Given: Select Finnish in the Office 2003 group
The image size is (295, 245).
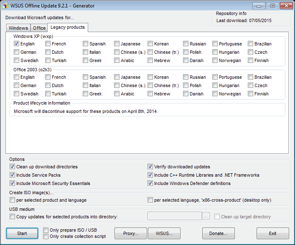Looking at the screenshot, I should (251, 94).
